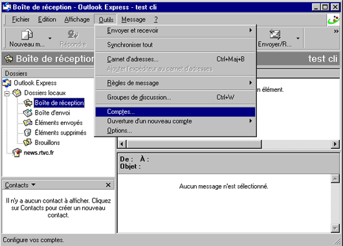Select news.rtvc.fr in folder tree

click(39, 153)
